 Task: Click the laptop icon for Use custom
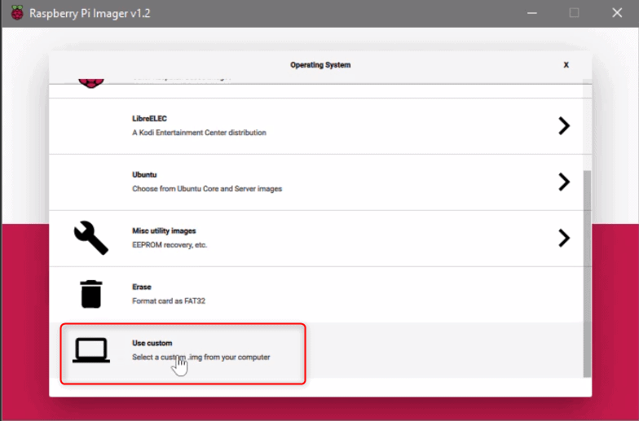coord(91,350)
